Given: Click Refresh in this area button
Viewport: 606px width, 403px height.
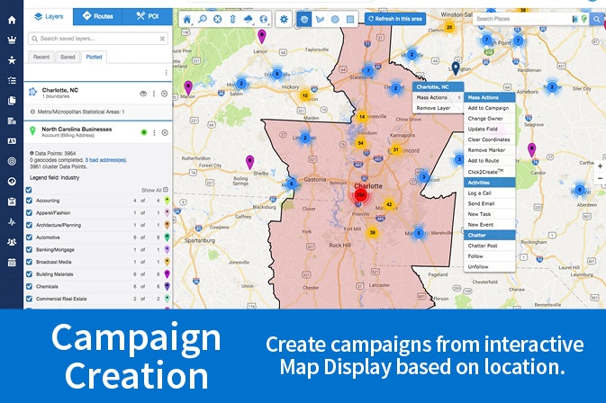Looking at the screenshot, I should coord(395,19).
